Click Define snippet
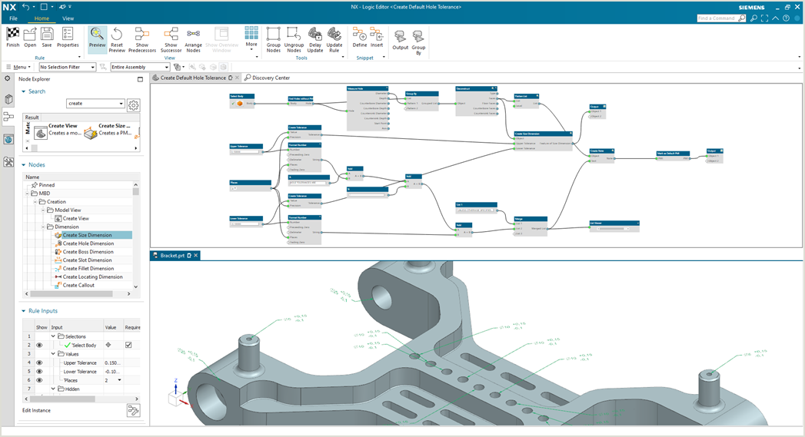The width and height of the screenshot is (805, 437). [359, 38]
